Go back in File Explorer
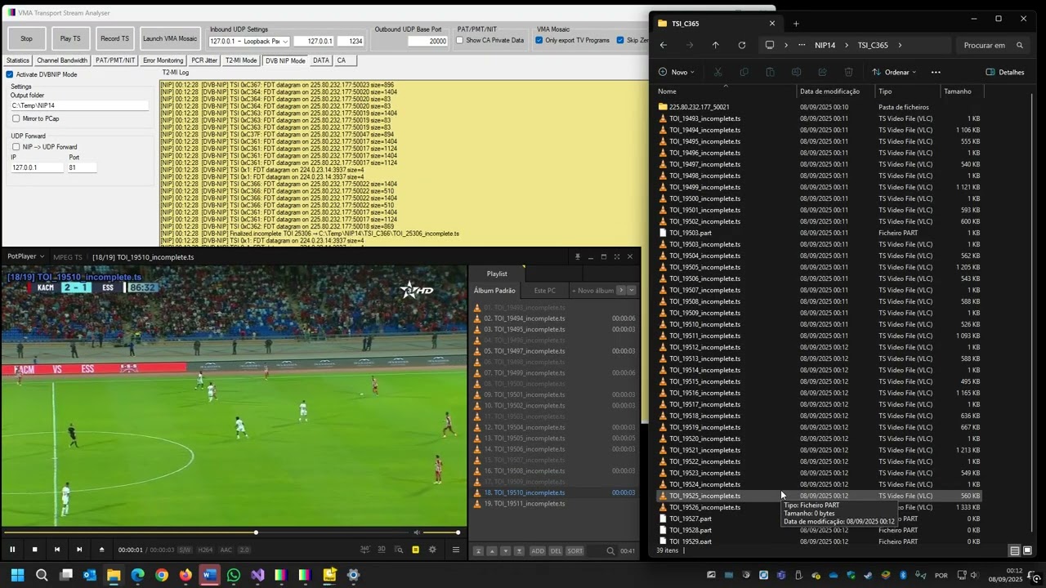This screenshot has width=1046, height=588. [x=664, y=45]
